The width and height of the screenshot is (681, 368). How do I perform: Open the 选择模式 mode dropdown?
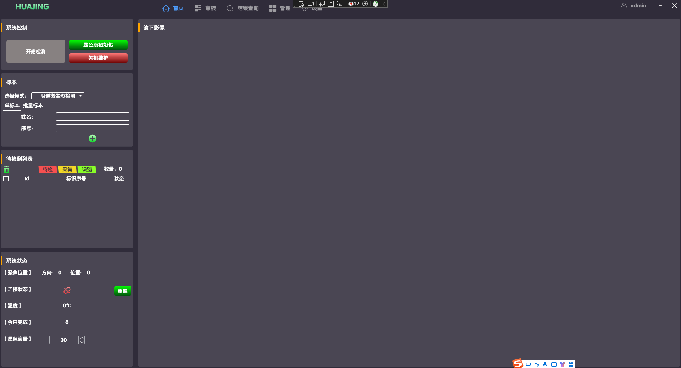tap(58, 96)
